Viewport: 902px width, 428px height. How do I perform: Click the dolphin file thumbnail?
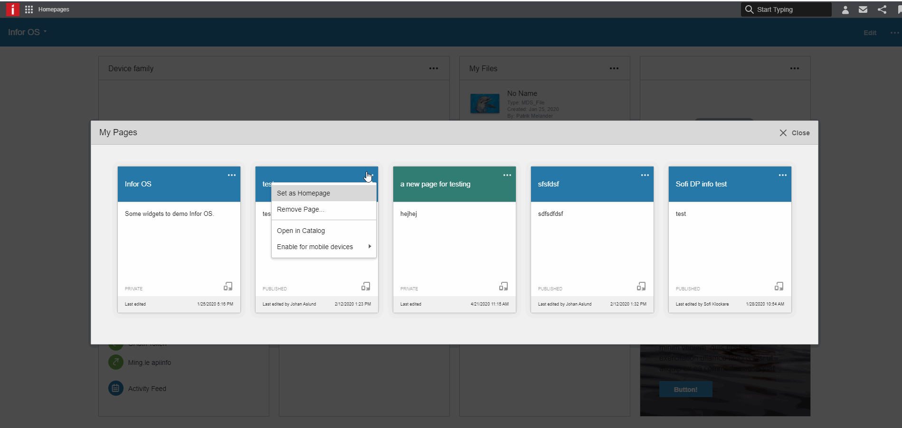point(484,103)
